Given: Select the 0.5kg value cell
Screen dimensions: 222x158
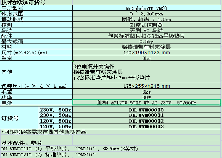Looking at the screenshot, I should click(x=147, y=41).
